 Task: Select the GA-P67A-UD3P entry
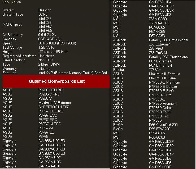tap(161, 6)
